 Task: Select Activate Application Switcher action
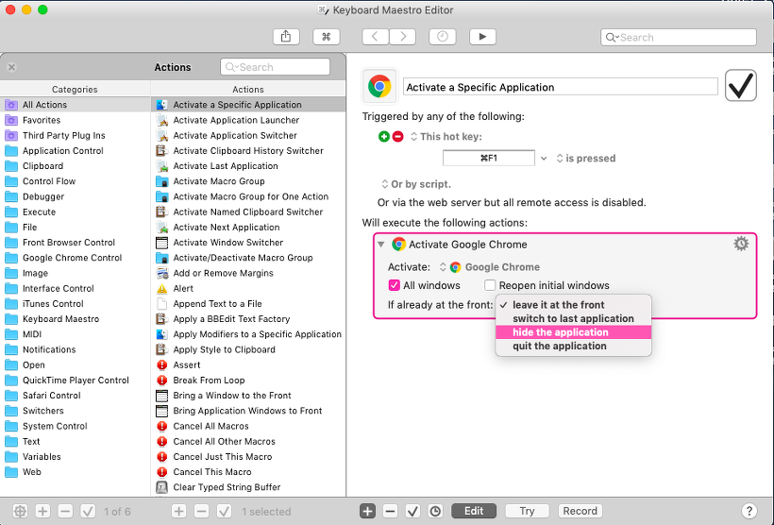[x=248, y=135]
